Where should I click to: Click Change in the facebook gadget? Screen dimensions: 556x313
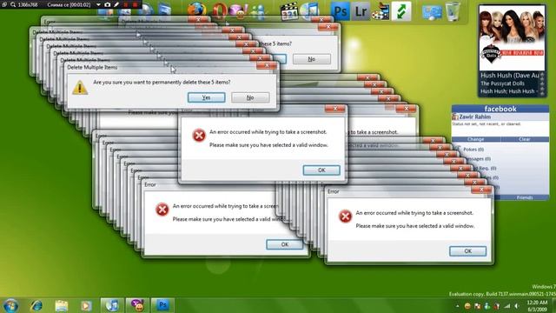[475, 139]
